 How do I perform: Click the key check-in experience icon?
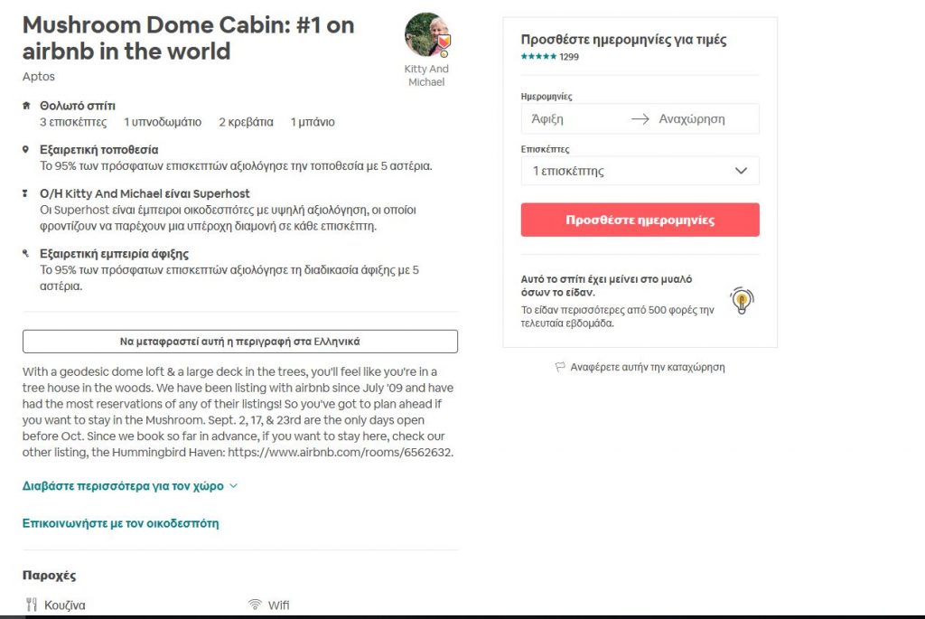click(x=26, y=254)
